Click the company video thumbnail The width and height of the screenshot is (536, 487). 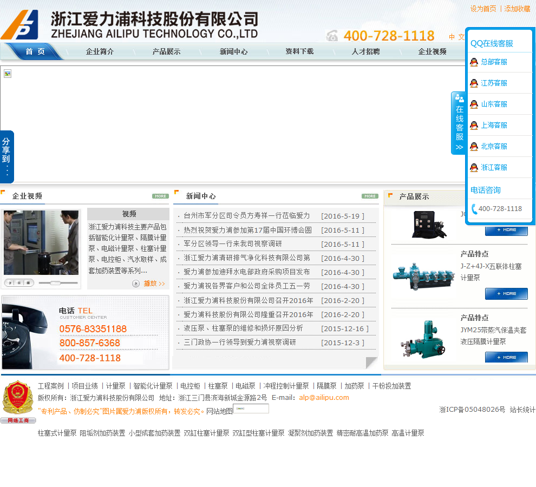41,242
